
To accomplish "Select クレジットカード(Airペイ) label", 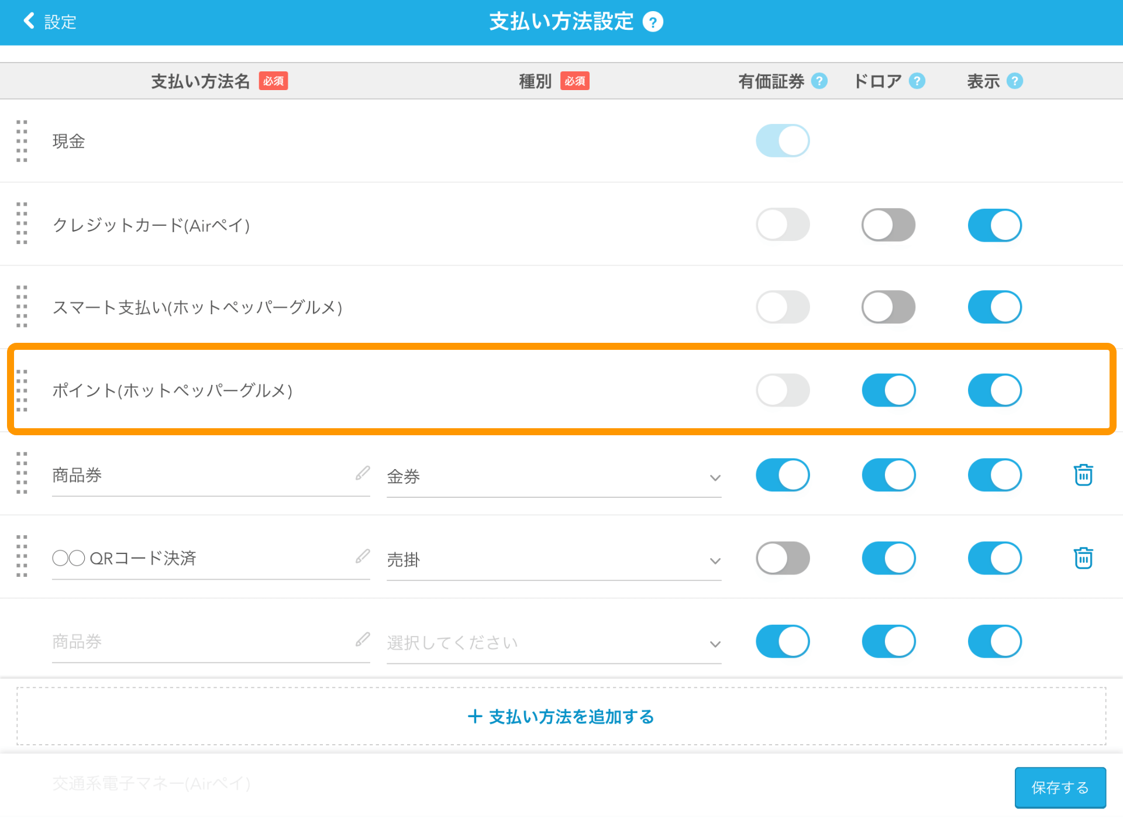I will [151, 225].
